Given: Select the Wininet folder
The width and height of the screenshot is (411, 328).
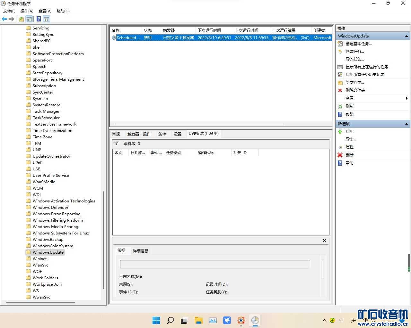Looking at the screenshot, I should tap(39, 258).
